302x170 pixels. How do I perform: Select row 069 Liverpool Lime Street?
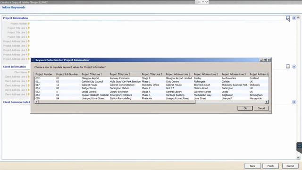click(151, 98)
